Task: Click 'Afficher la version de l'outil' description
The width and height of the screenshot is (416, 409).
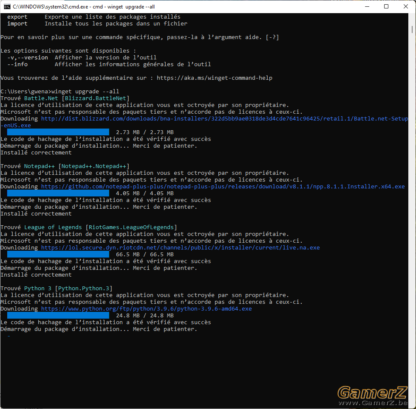Action: pos(105,57)
